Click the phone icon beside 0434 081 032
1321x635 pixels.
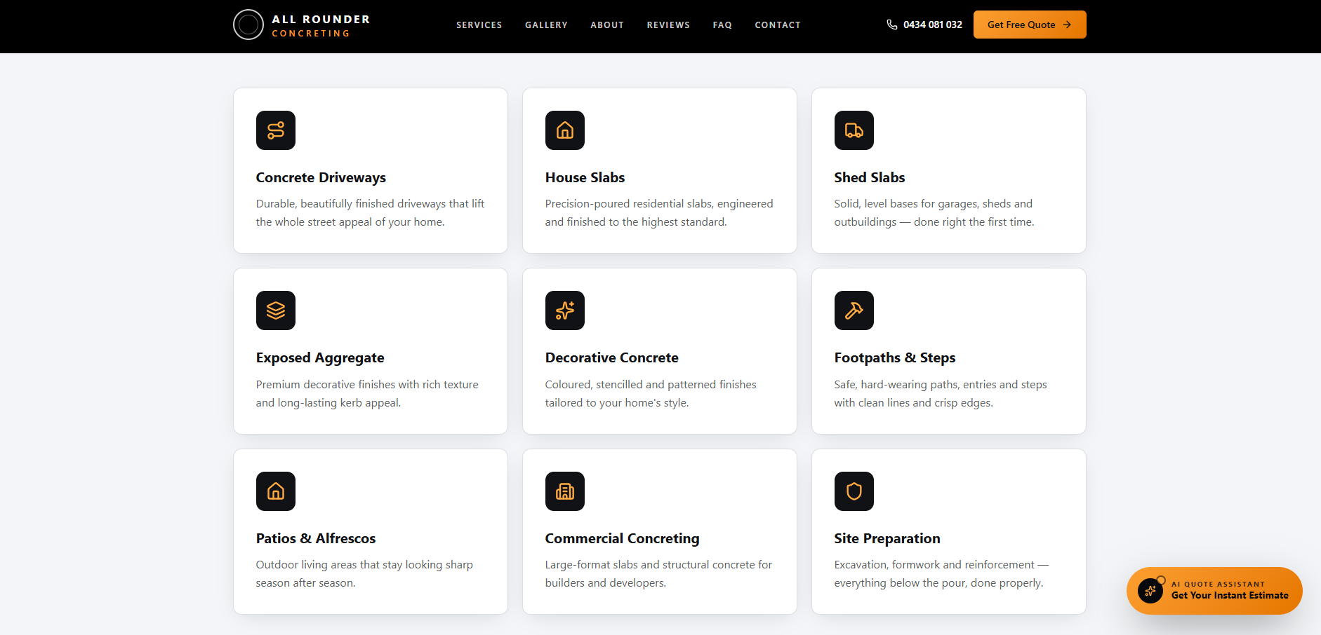[892, 25]
